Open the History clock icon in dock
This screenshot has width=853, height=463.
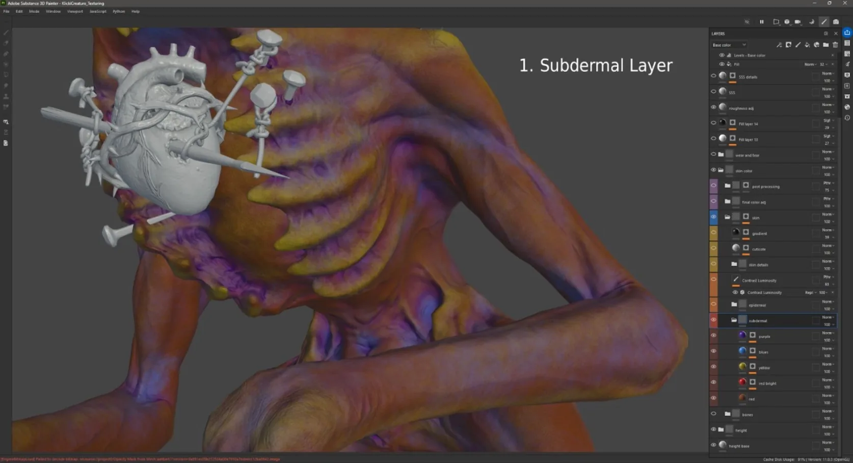point(847,118)
